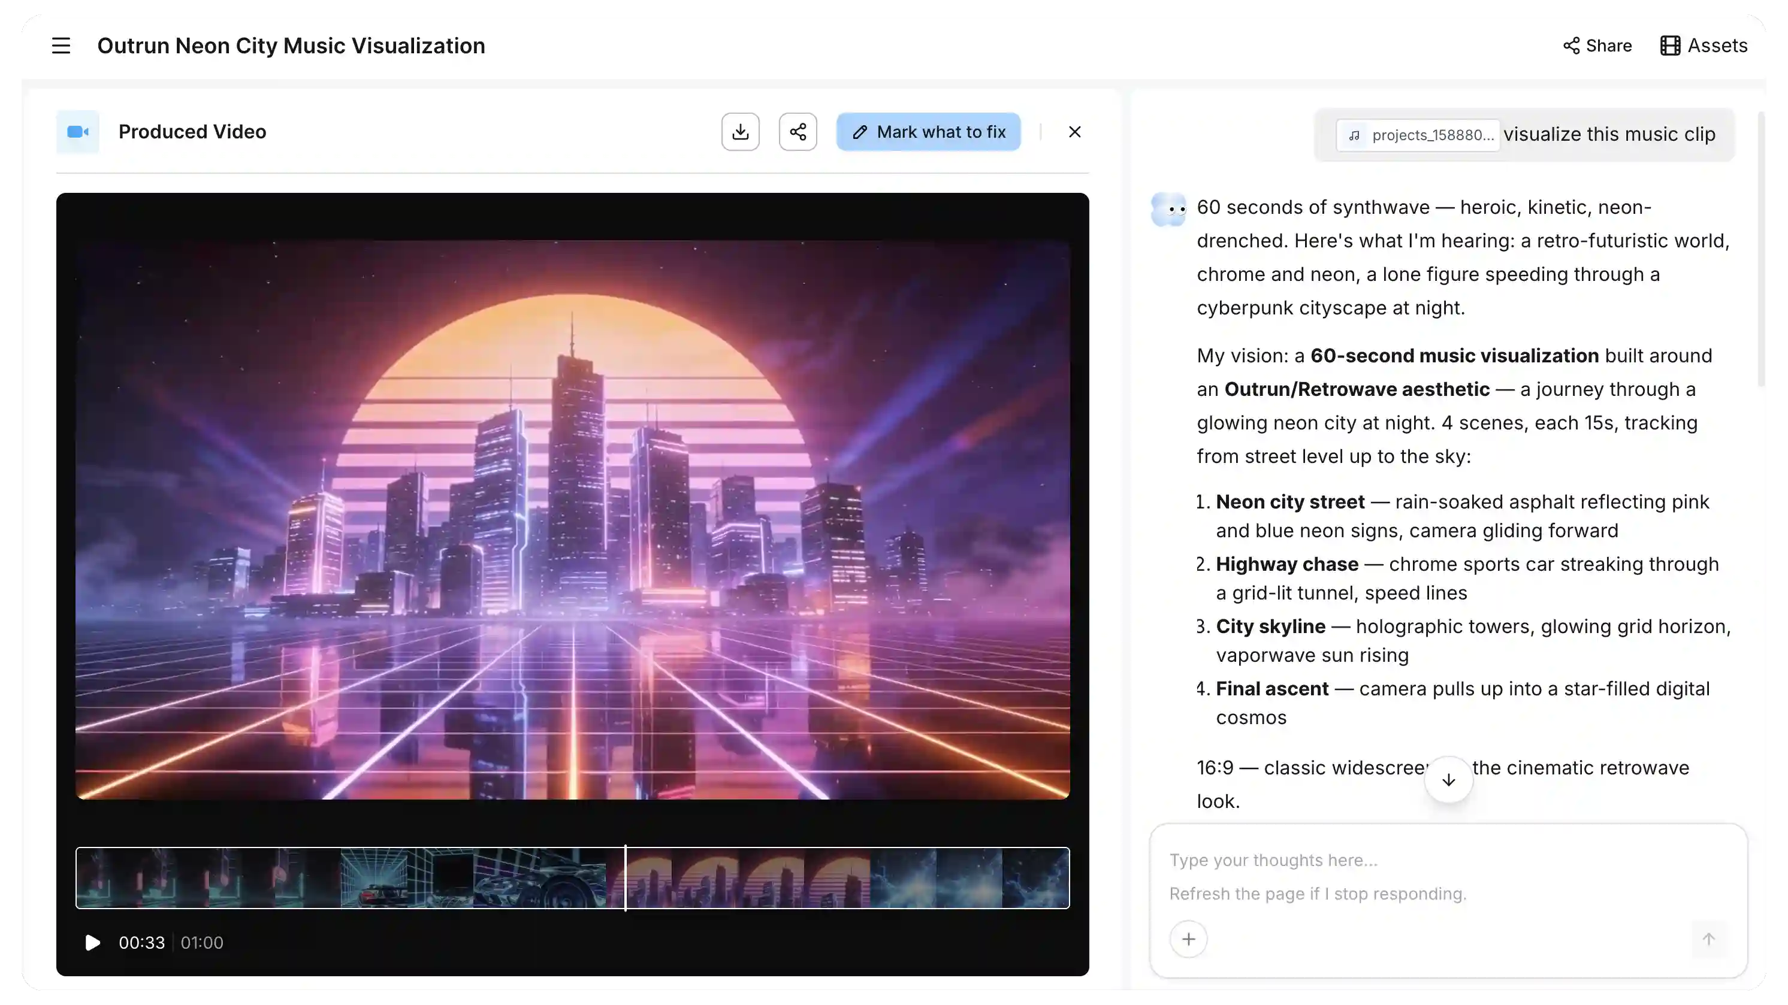Click the video camera icon next to Produced Video
Image resolution: width=1788 pixels, height=1005 pixels.
click(78, 132)
